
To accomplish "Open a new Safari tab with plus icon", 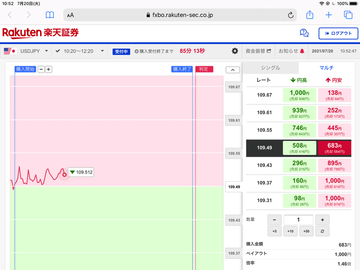I will pos(328,15).
